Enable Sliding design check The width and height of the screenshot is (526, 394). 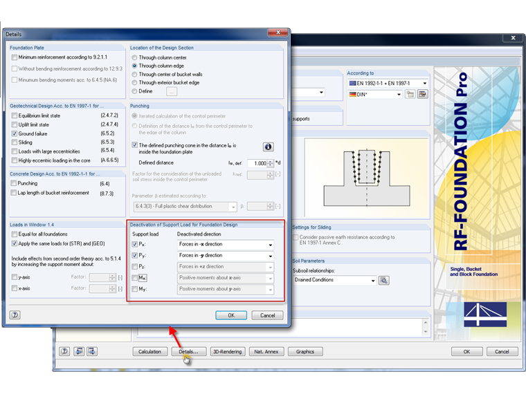tap(14, 142)
